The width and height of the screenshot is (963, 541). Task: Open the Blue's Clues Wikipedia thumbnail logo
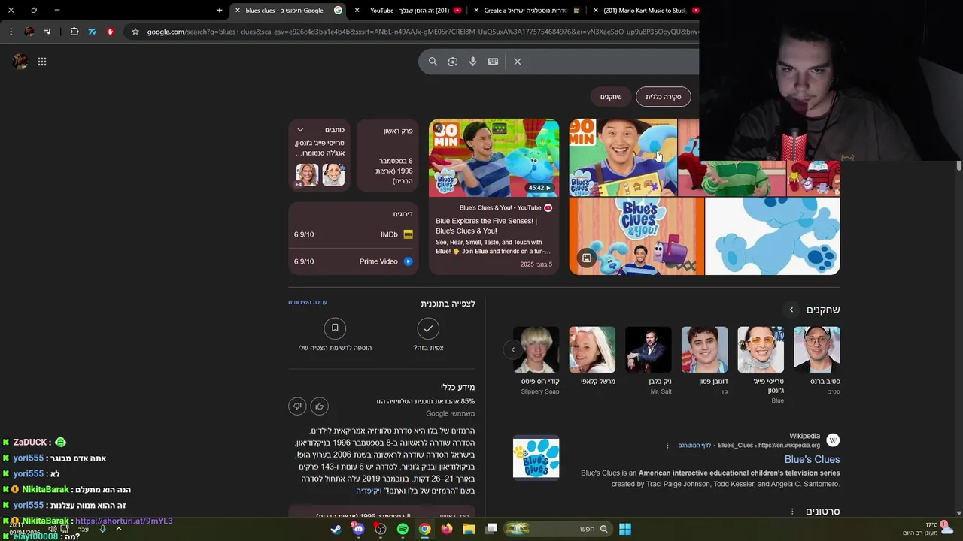536,457
